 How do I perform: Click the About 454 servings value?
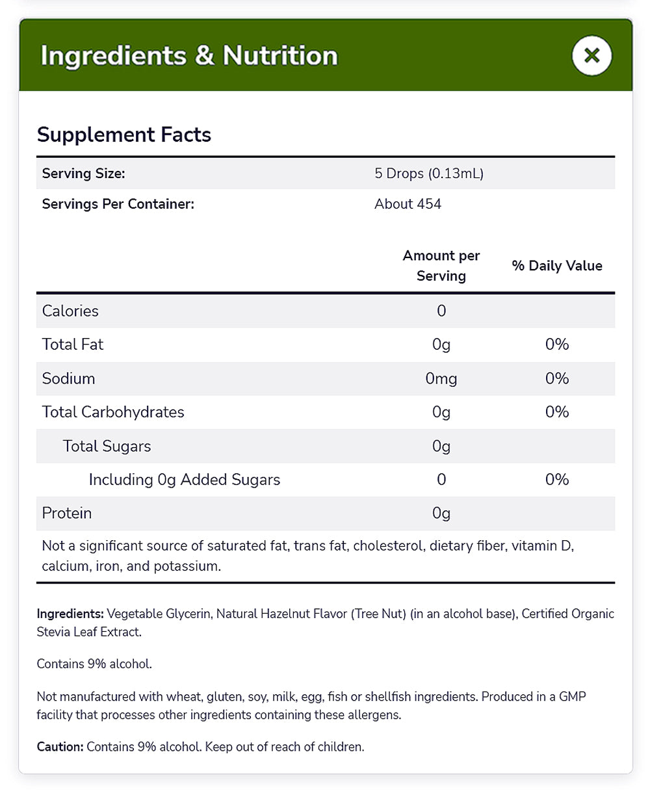(408, 204)
